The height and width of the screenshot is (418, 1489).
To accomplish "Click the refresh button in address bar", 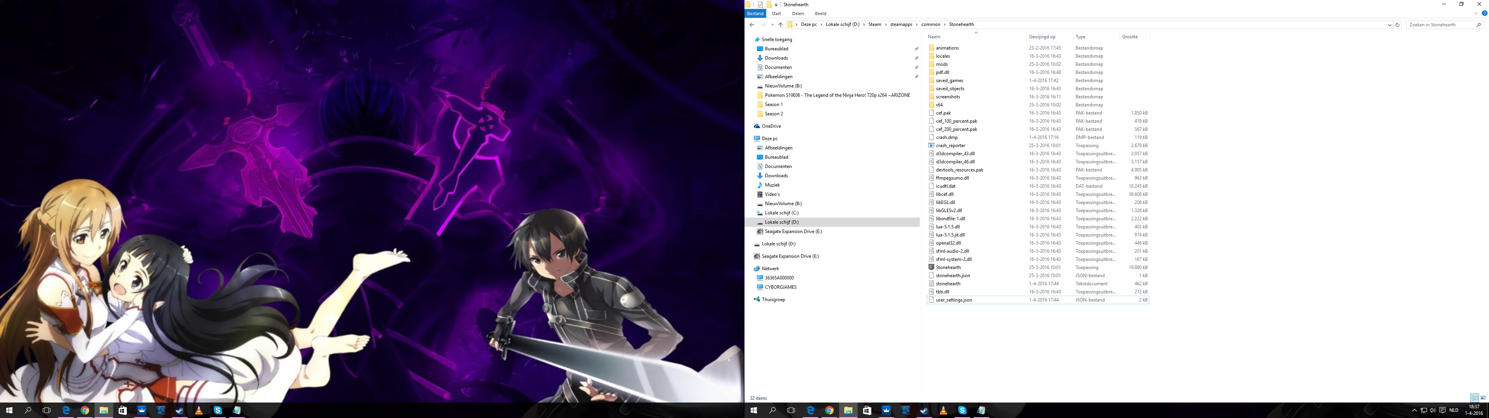I will [x=1397, y=25].
